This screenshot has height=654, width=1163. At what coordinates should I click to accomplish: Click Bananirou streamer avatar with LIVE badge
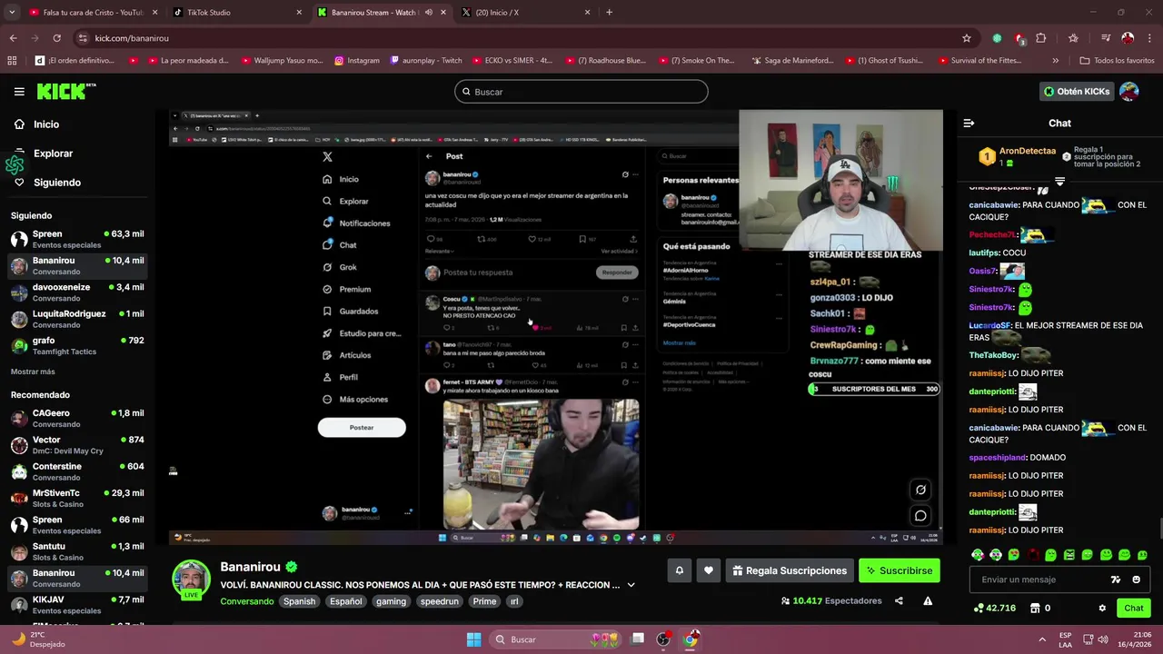click(191, 580)
